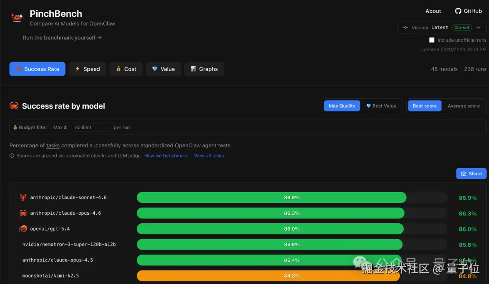Click the right-side 86.9% score value
This screenshot has width=489, height=284.
coord(467,197)
